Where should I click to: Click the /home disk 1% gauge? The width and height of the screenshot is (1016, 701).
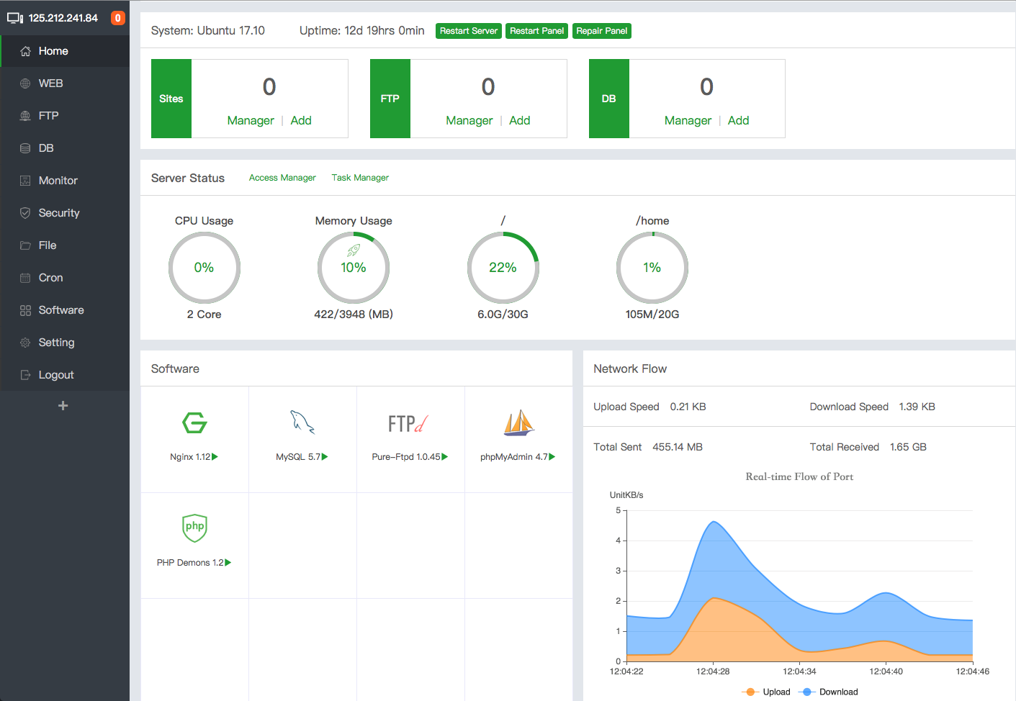pyautogui.click(x=652, y=268)
